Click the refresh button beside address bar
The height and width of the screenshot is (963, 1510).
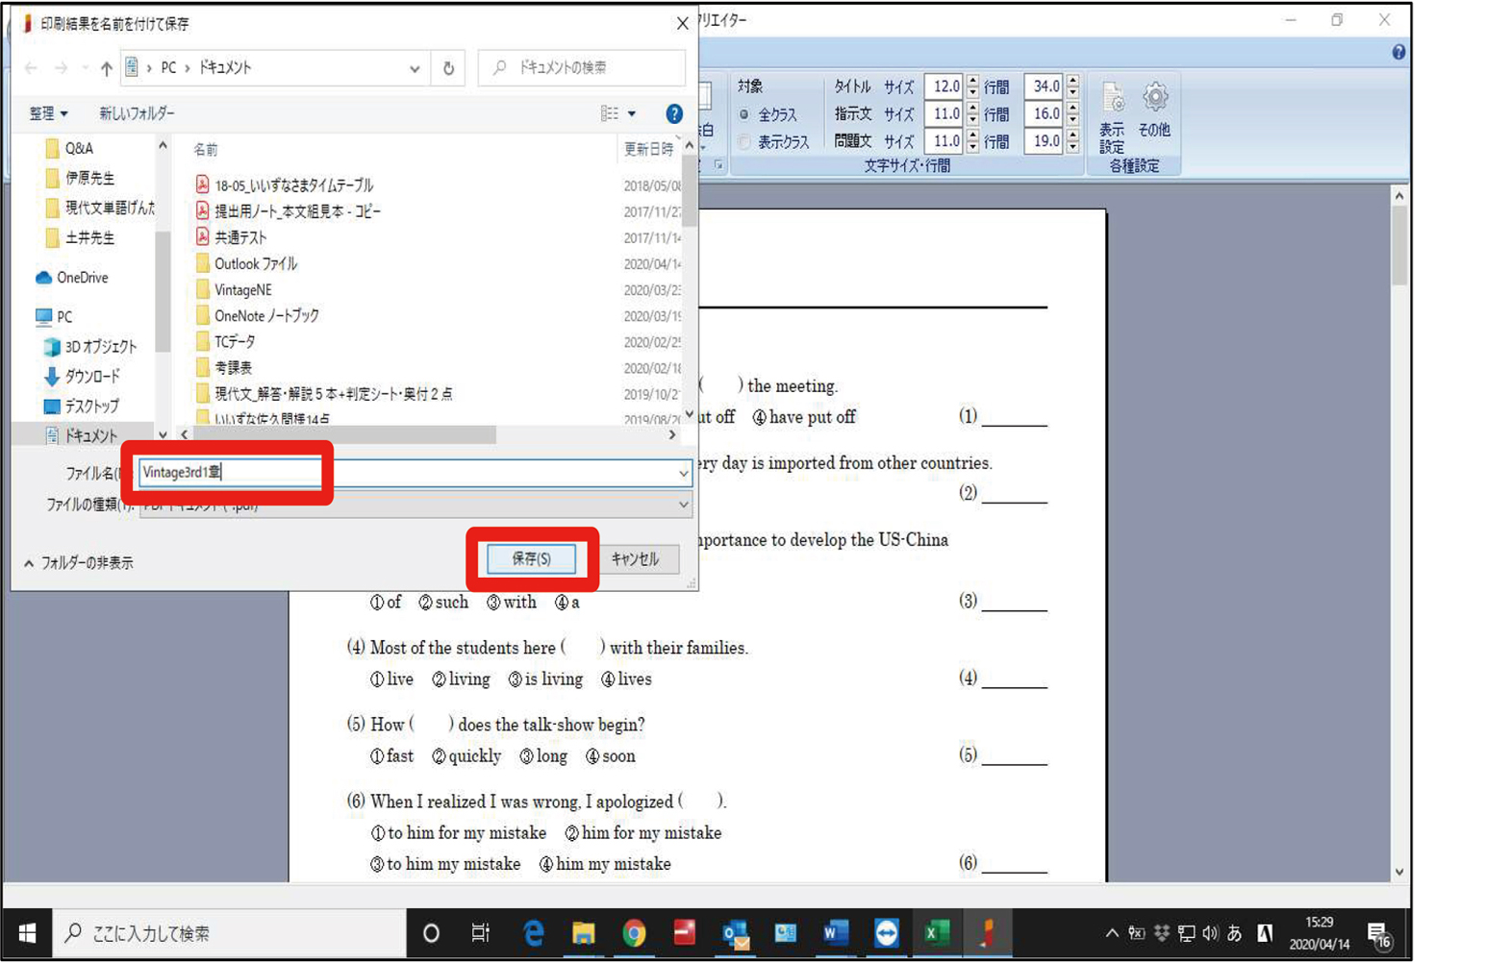[448, 68]
